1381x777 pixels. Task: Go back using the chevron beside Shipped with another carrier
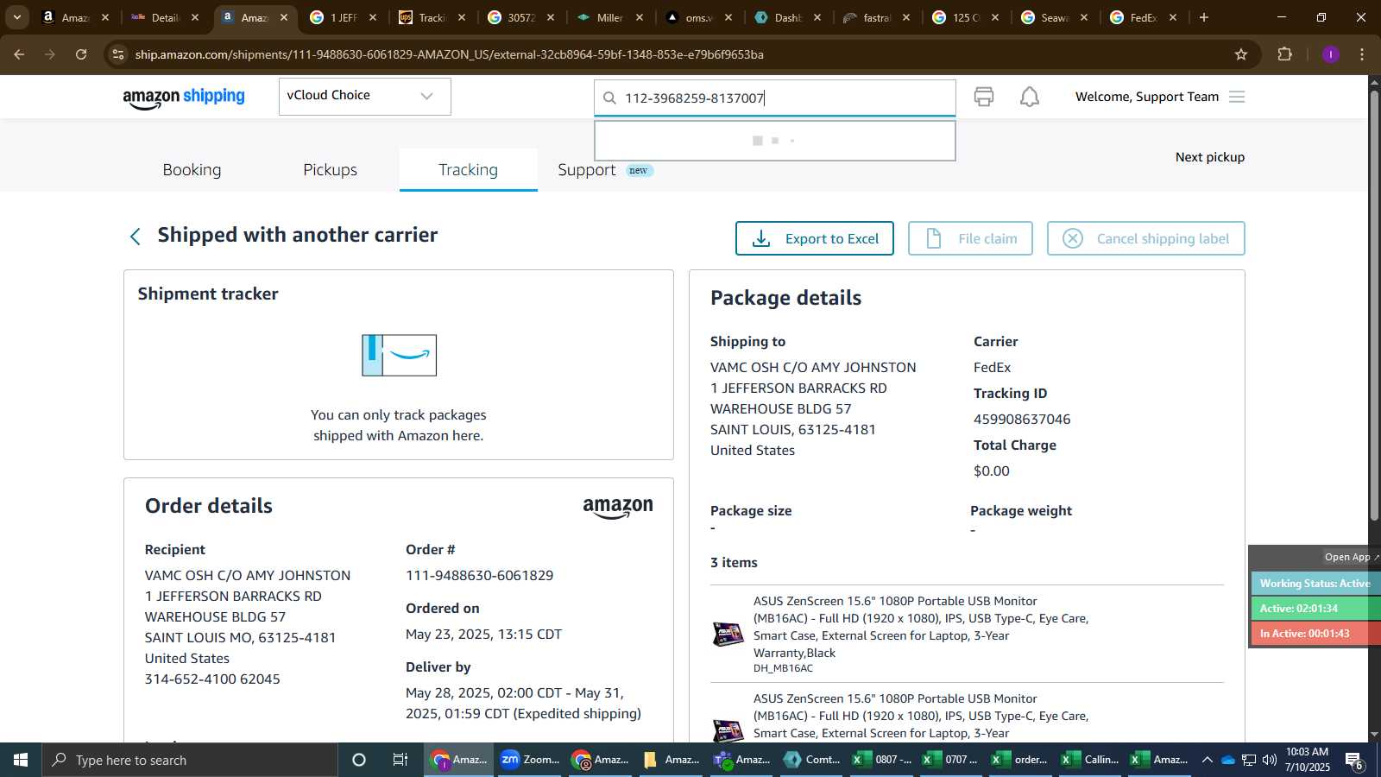pos(136,237)
